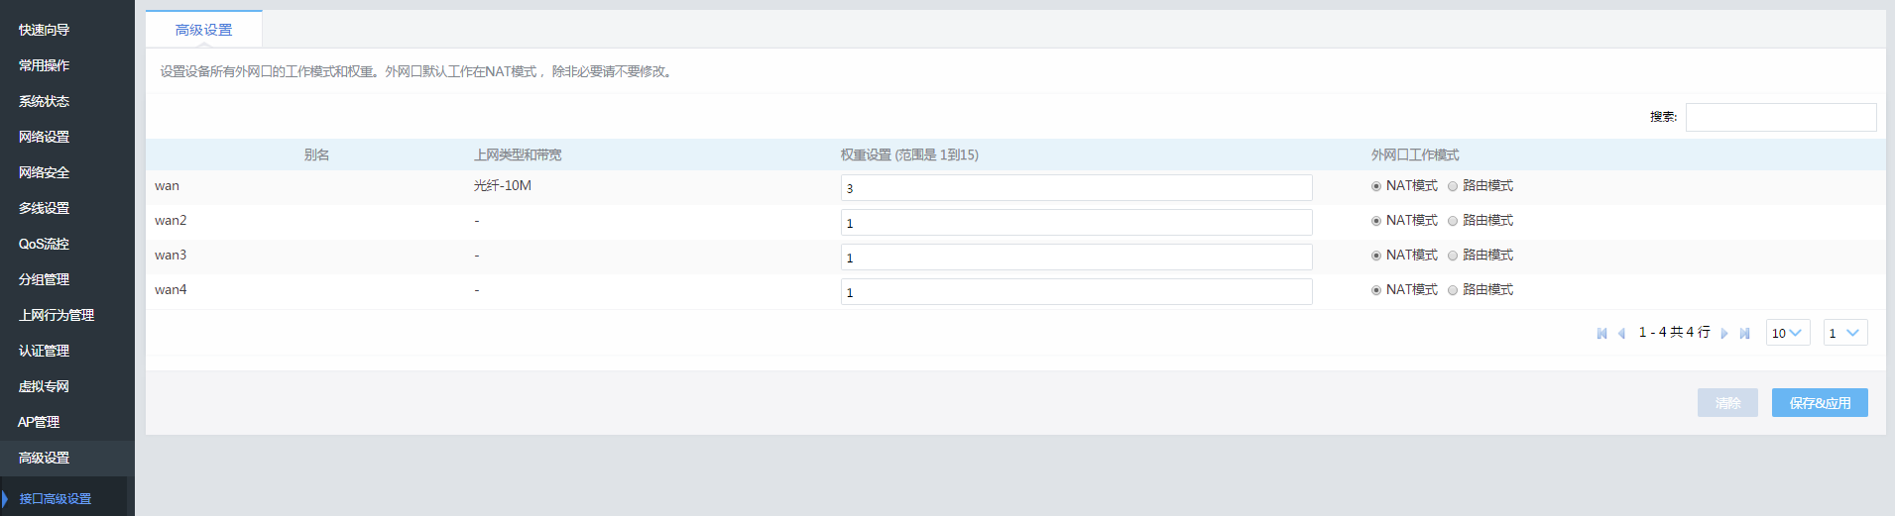1895x516 pixels.
Task: Switch to the 高级设置 tab
Action: [x=203, y=30]
